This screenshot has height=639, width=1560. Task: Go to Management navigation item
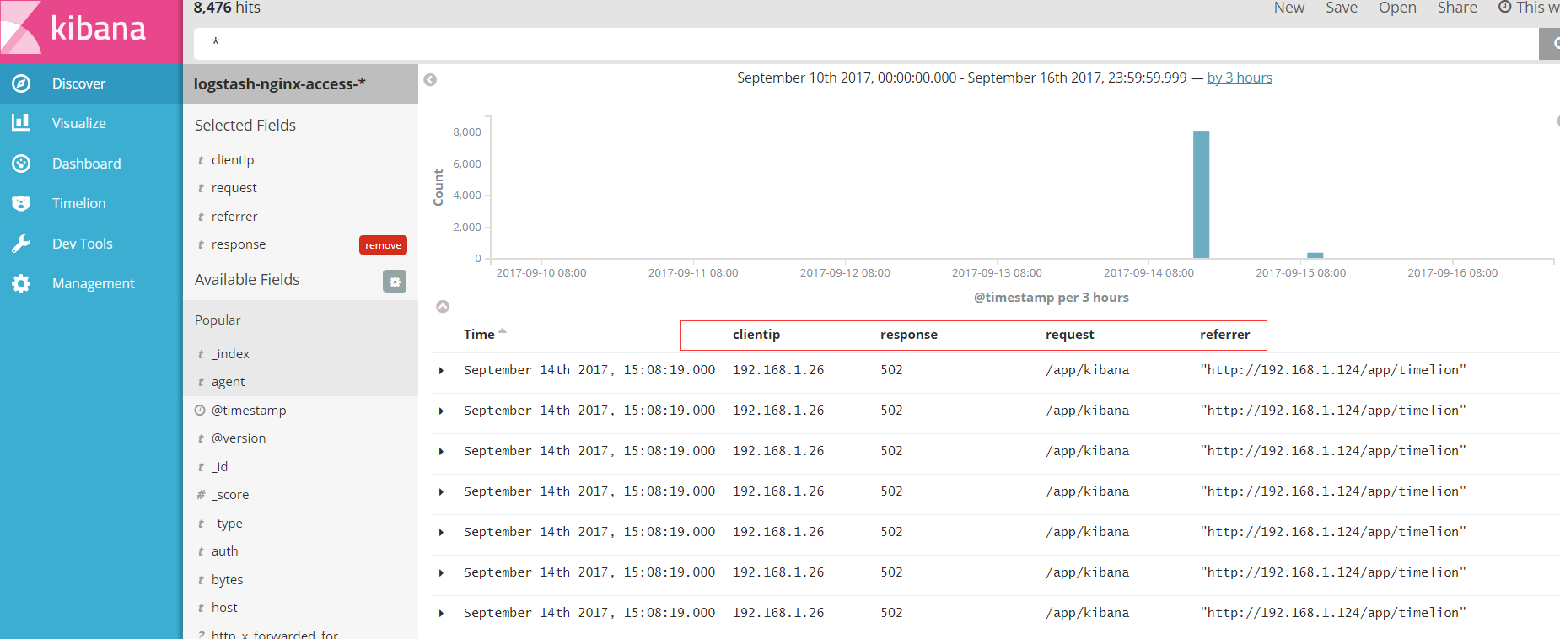point(91,283)
